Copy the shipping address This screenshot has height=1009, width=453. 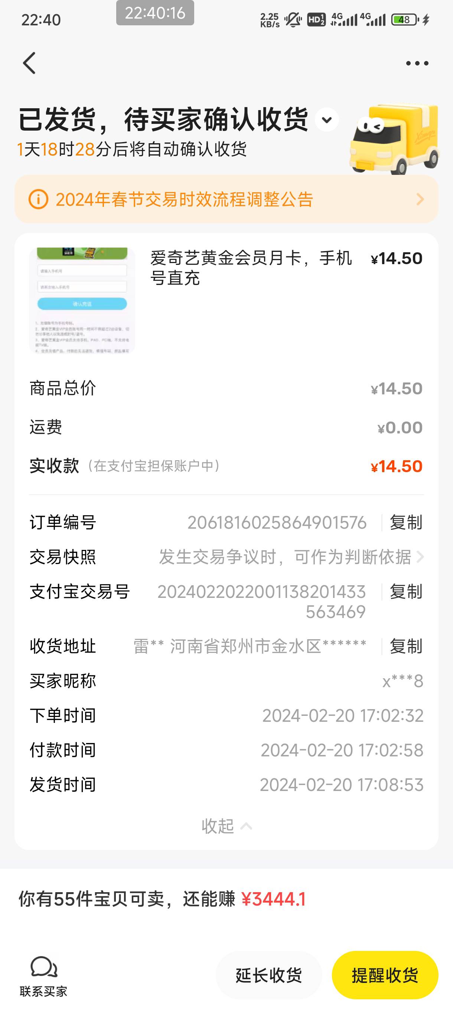406,646
